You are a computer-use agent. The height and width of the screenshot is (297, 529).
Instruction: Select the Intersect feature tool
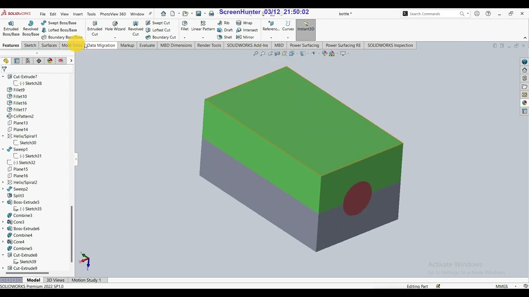tap(247, 30)
